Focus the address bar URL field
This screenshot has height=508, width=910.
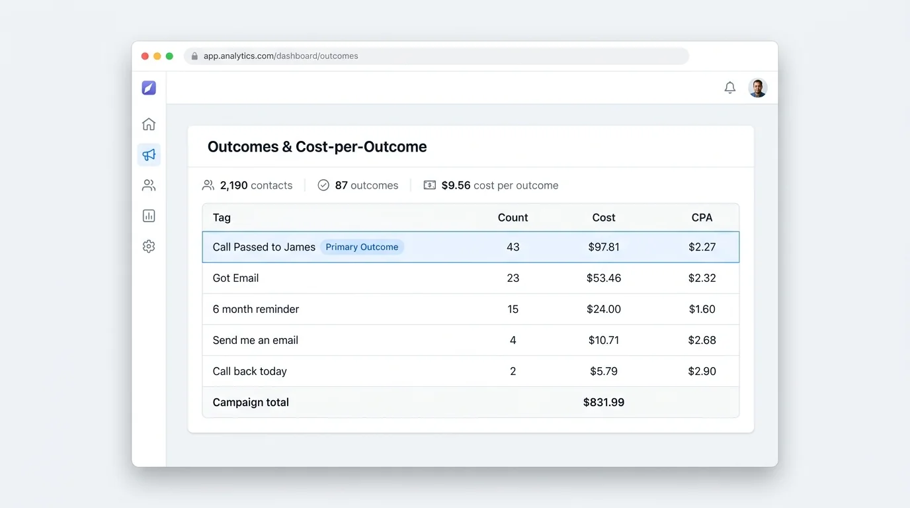[436, 56]
